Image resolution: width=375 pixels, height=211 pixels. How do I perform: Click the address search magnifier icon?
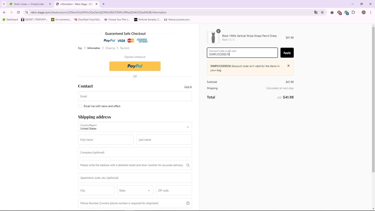pos(188,165)
